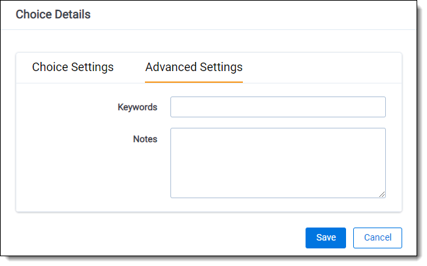Click the Notes box resize handle
Screen dimensions: 427x266
382,194
